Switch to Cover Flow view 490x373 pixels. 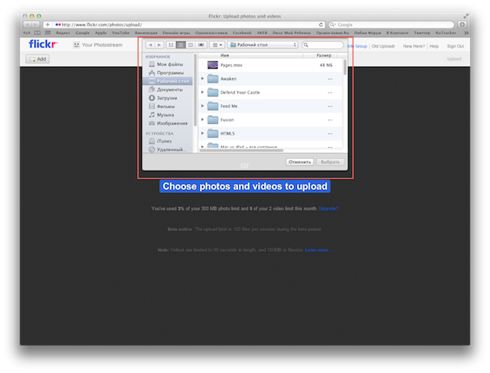point(201,45)
